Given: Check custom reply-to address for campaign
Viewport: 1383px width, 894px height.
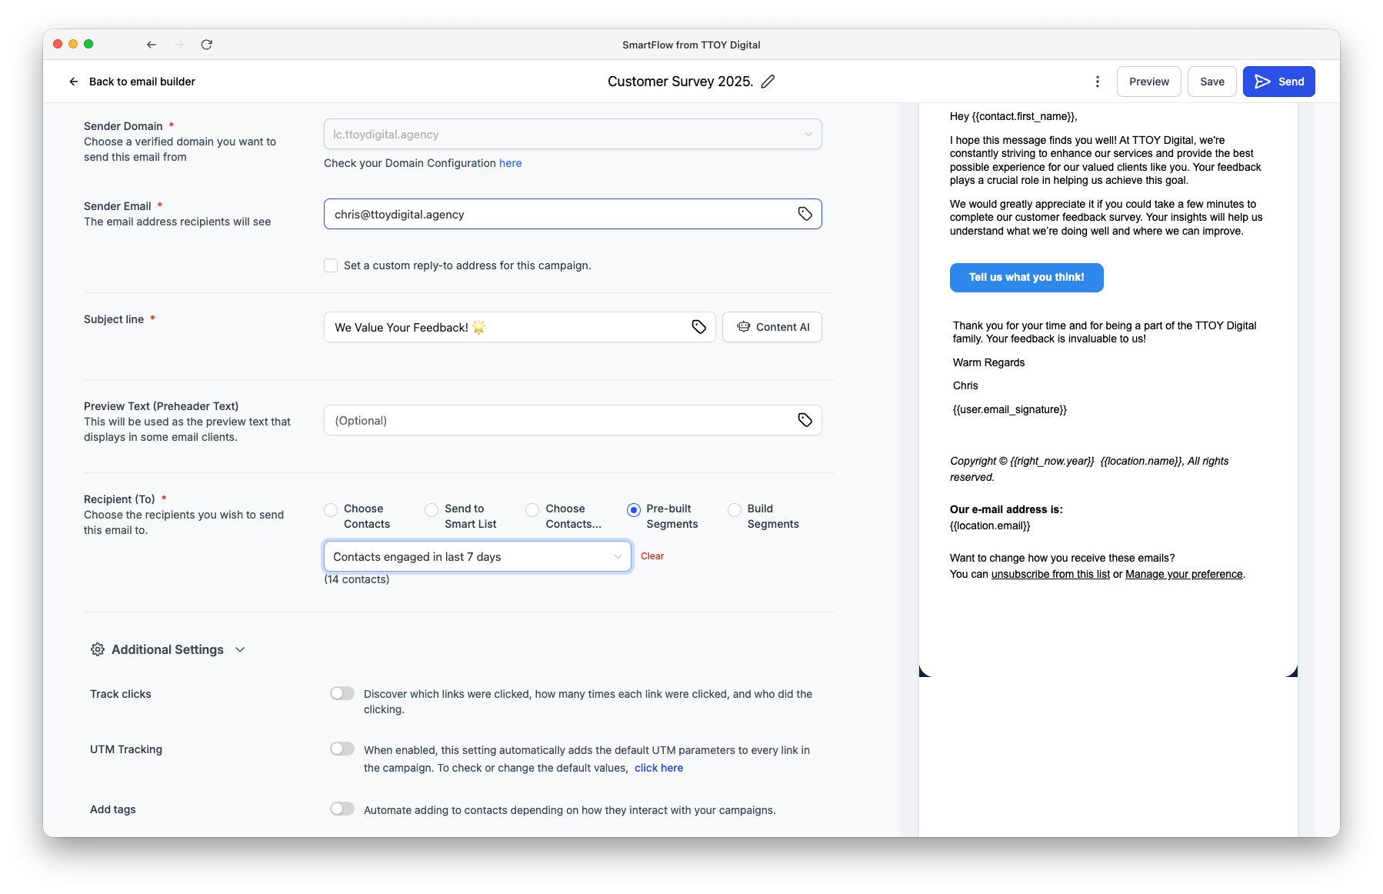Looking at the screenshot, I should [x=331, y=265].
